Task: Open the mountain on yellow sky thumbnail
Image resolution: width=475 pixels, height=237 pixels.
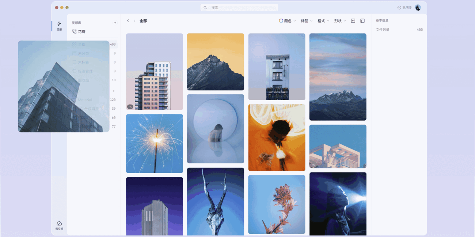Action: [216, 62]
